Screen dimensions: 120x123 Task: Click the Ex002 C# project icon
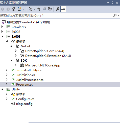[x=8, y=32]
